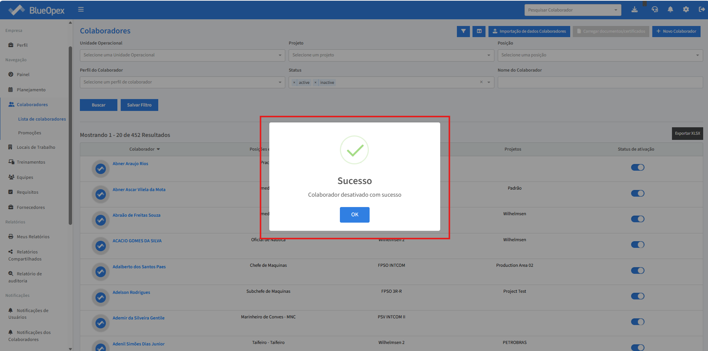This screenshot has width=708, height=351.
Task: Toggle activation for Ademir da Silveira Gentile
Action: [x=637, y=322]
